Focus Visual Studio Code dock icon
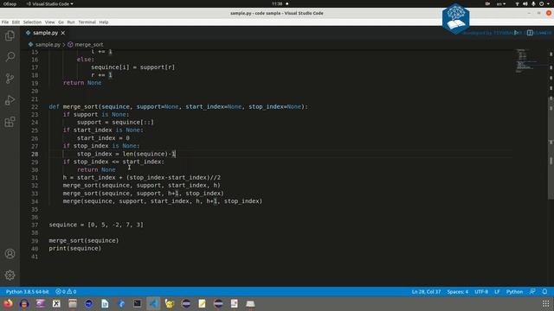 coord(153,303)
